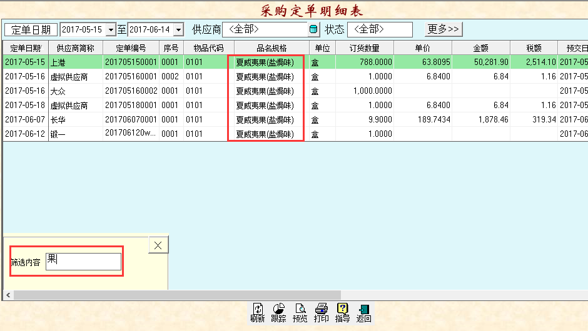Screen dimensions: 588x331
Task: Click the unit price 63.8095
Action: (x=422, y=62)
